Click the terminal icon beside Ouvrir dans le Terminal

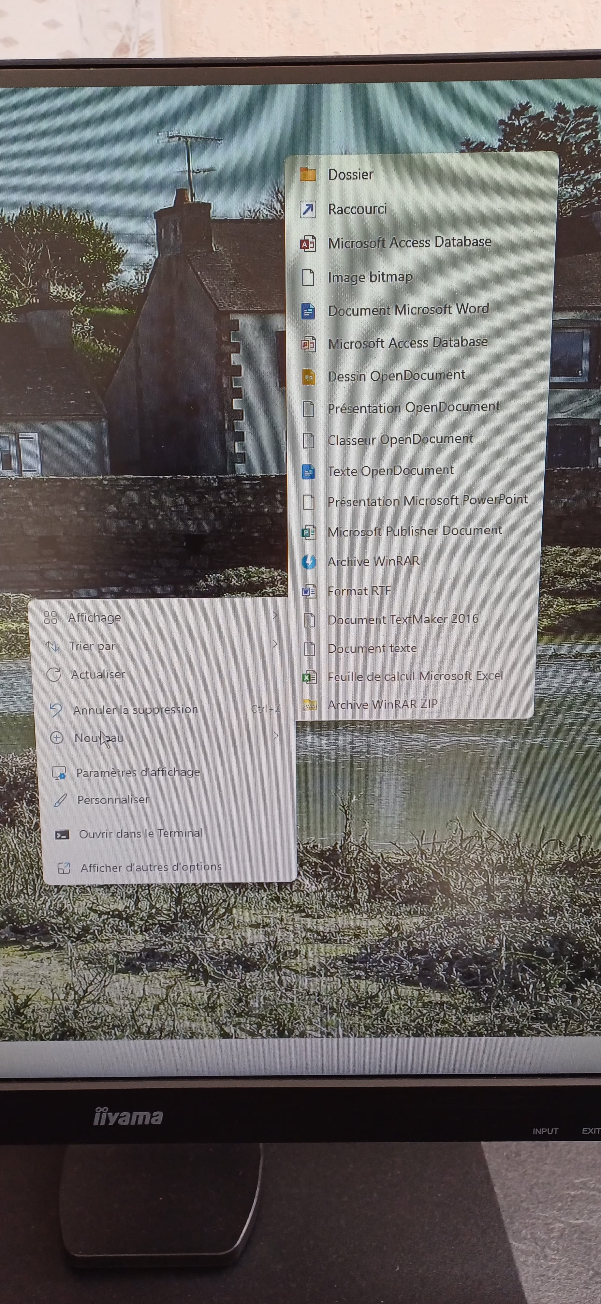point(62,834)
